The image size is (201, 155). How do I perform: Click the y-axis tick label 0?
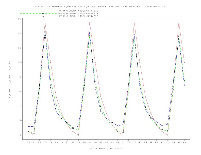pos(20,135)
